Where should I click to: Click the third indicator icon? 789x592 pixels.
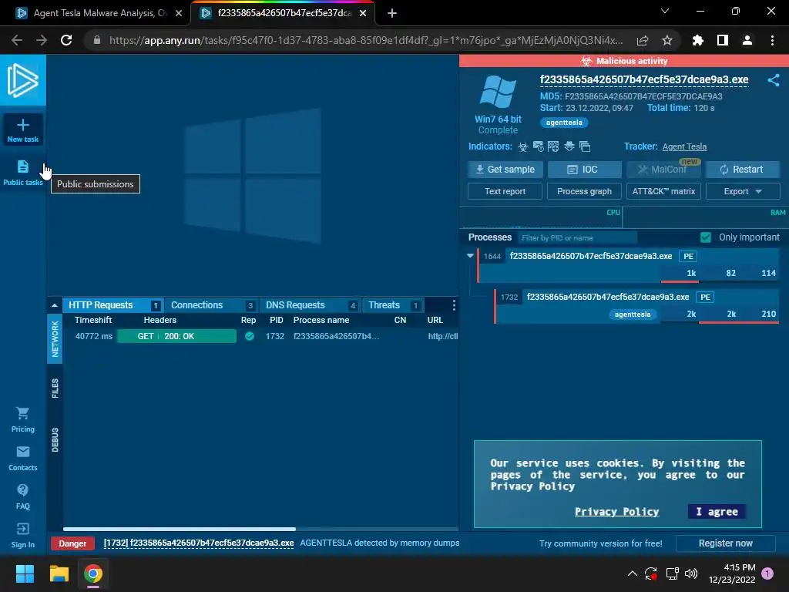coord(553,146)
